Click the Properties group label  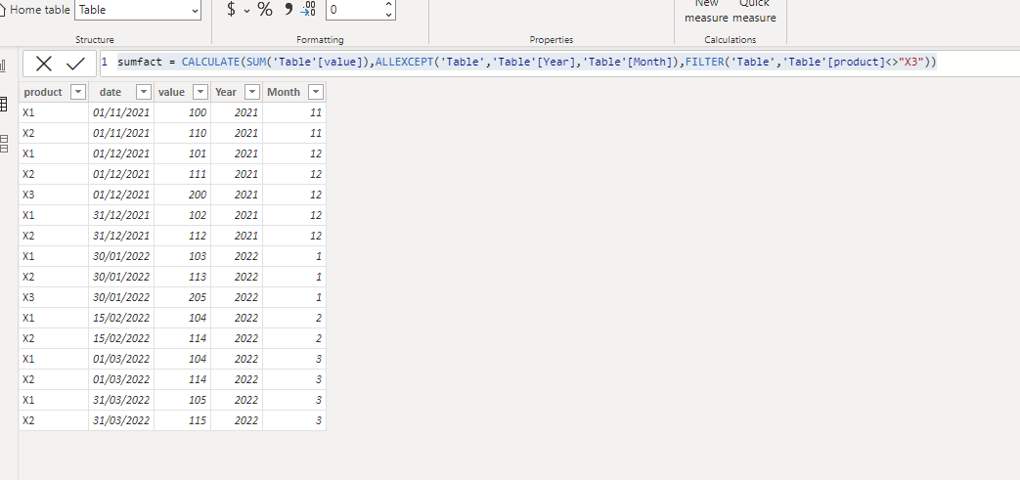(x=551, y=40)
